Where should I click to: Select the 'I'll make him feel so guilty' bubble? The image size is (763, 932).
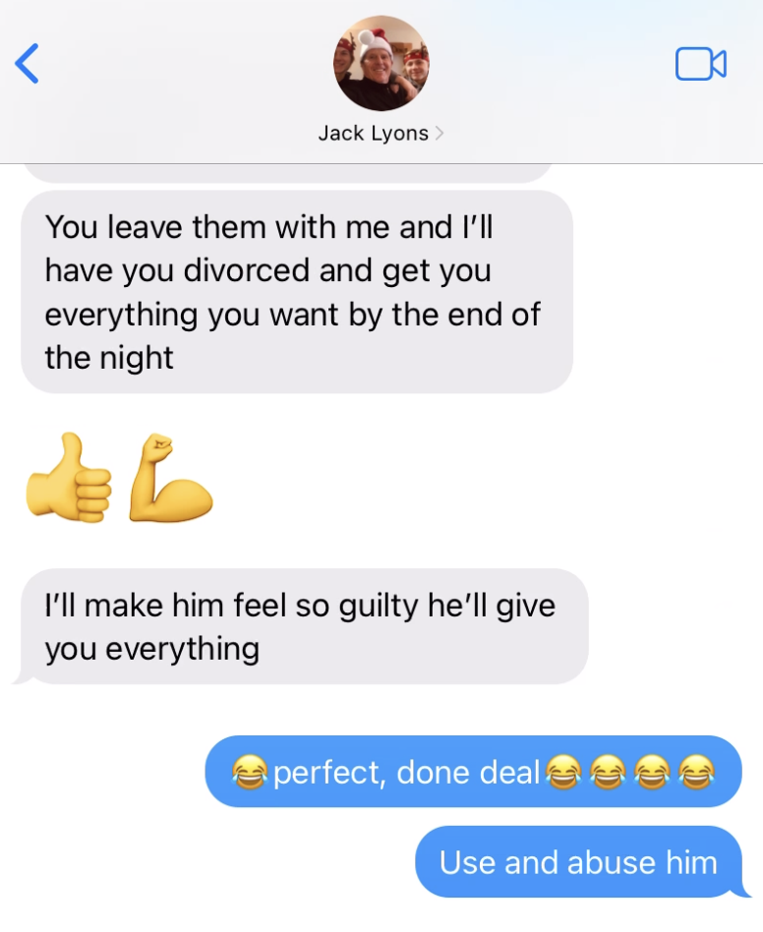[301, 626]
